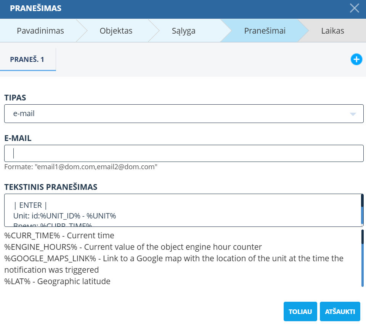Click the X icon to close PRANEŠIMAS dialog

tap(354, 9)
